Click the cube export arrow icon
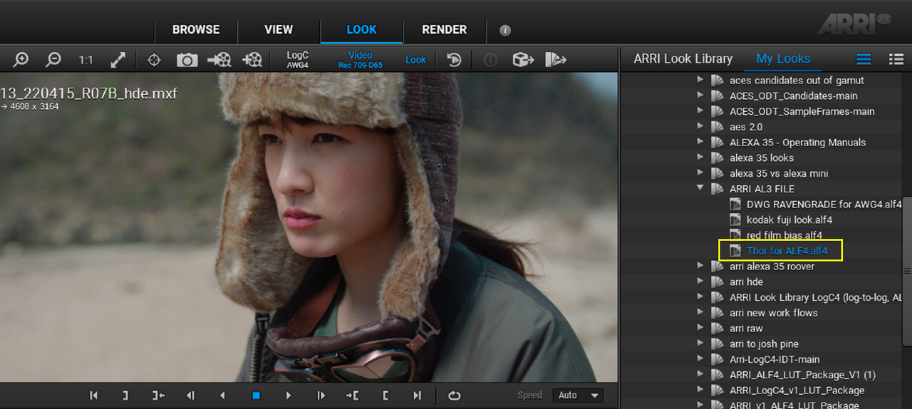 523,60
